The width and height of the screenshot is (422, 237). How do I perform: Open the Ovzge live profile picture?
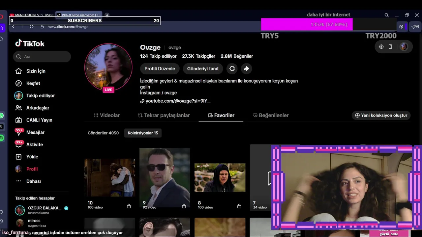(x=108, y=67)
